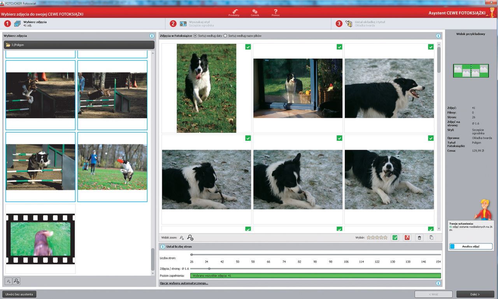Click the Asystent CEWE FOTOKSIĄŻKI title
Viewport: 498px width, 299px height.
[457, 13]
